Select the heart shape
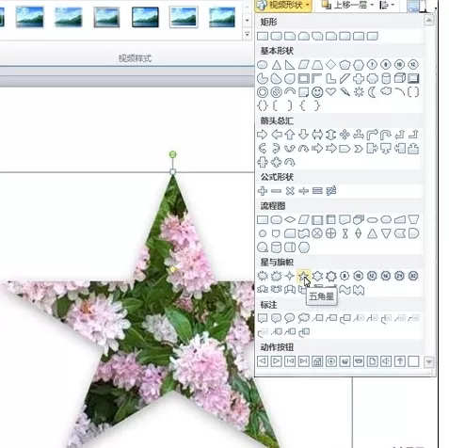This screenshot has width=449, height=448. pos(330,92)
